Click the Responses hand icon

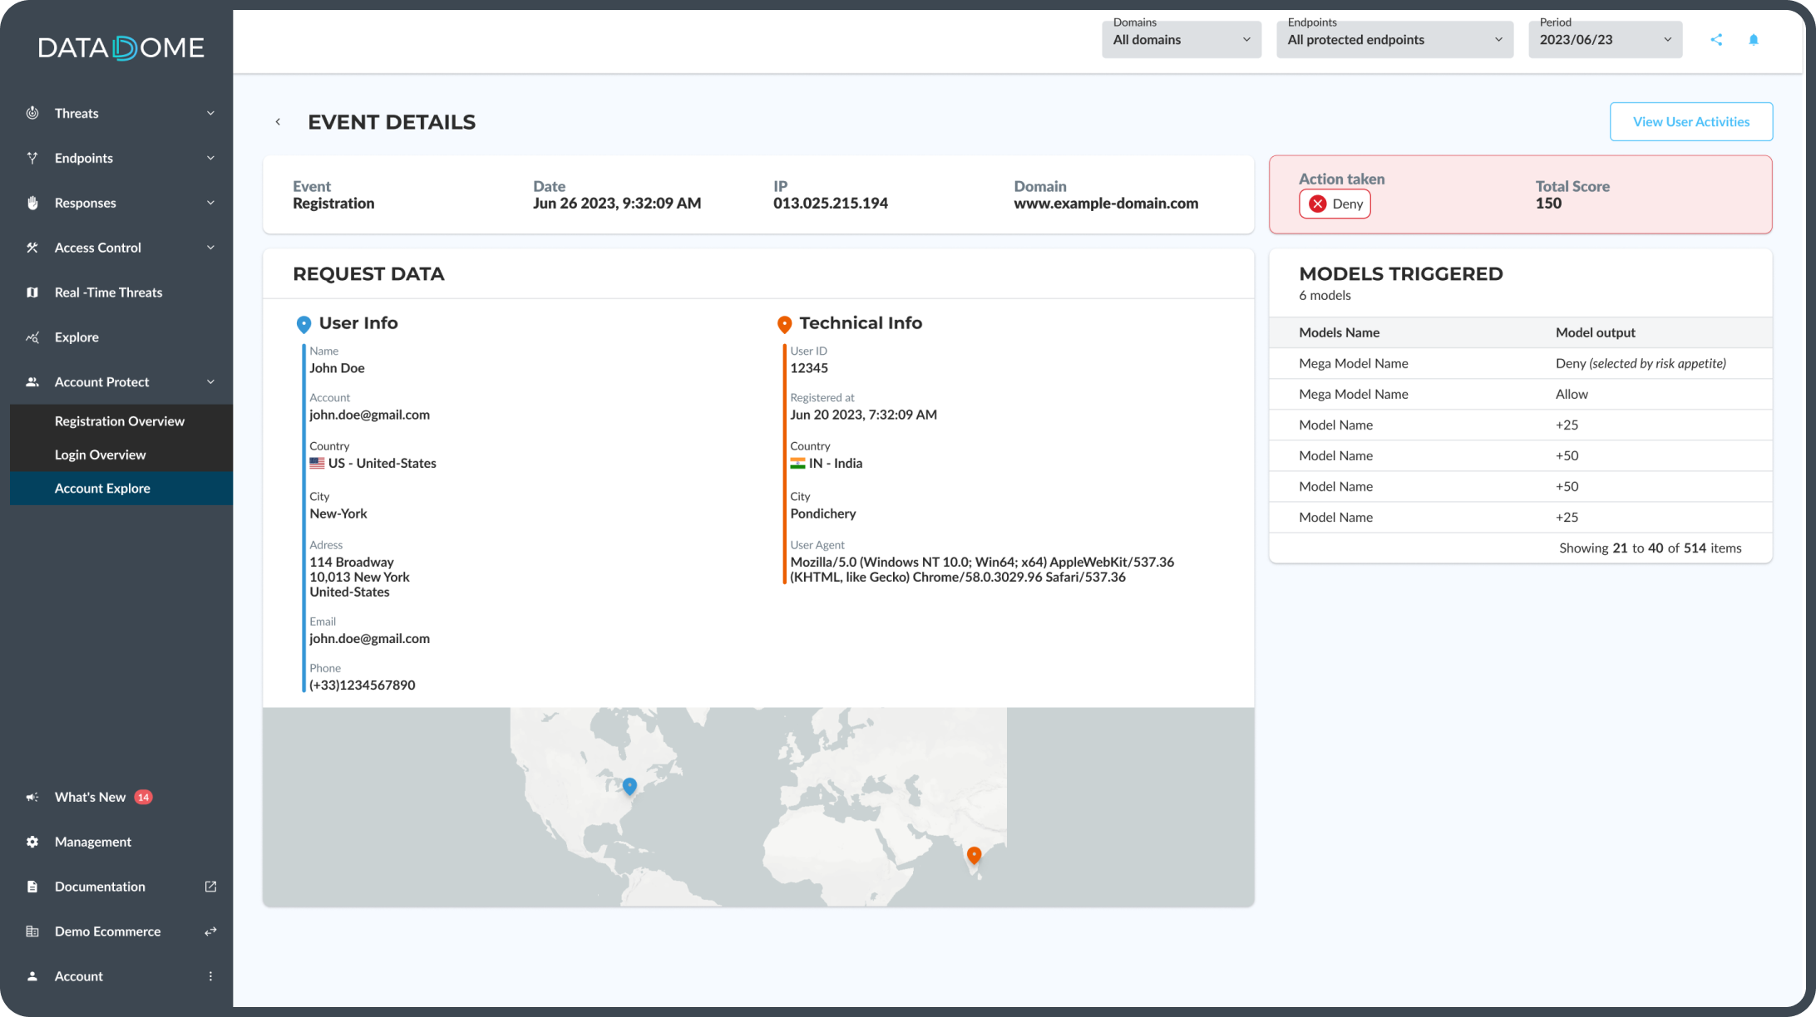[32, 203]
